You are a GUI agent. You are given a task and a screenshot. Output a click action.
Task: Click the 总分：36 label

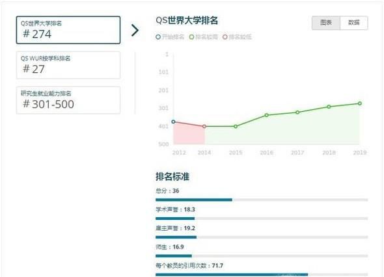167,191
